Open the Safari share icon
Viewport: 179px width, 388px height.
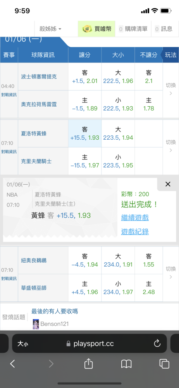pos(88,364)
